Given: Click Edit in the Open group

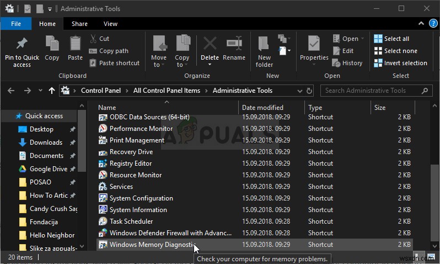Looking at the screenshot, I should click(343, 51).
